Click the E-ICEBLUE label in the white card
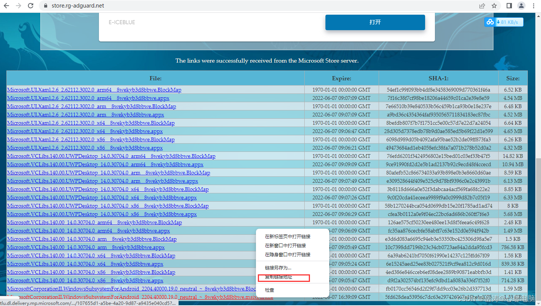Image resolution: width=541 pixels, height=306 pixels. 122,22
